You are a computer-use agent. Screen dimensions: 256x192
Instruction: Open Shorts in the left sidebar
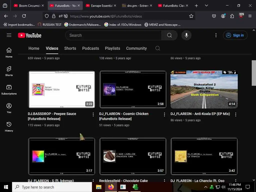coord(9,71)
